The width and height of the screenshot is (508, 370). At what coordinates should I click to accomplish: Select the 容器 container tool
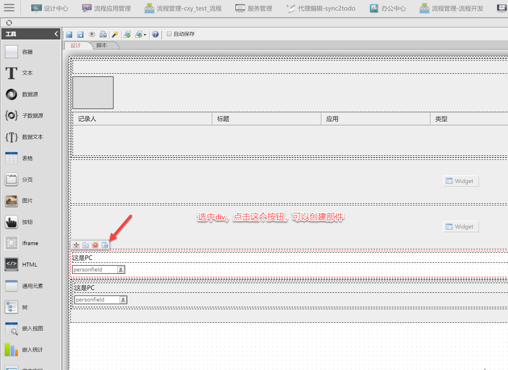[x=19, y=52]
